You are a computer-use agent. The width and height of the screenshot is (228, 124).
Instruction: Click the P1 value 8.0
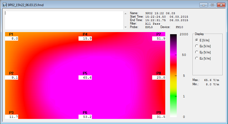(12, 39)
